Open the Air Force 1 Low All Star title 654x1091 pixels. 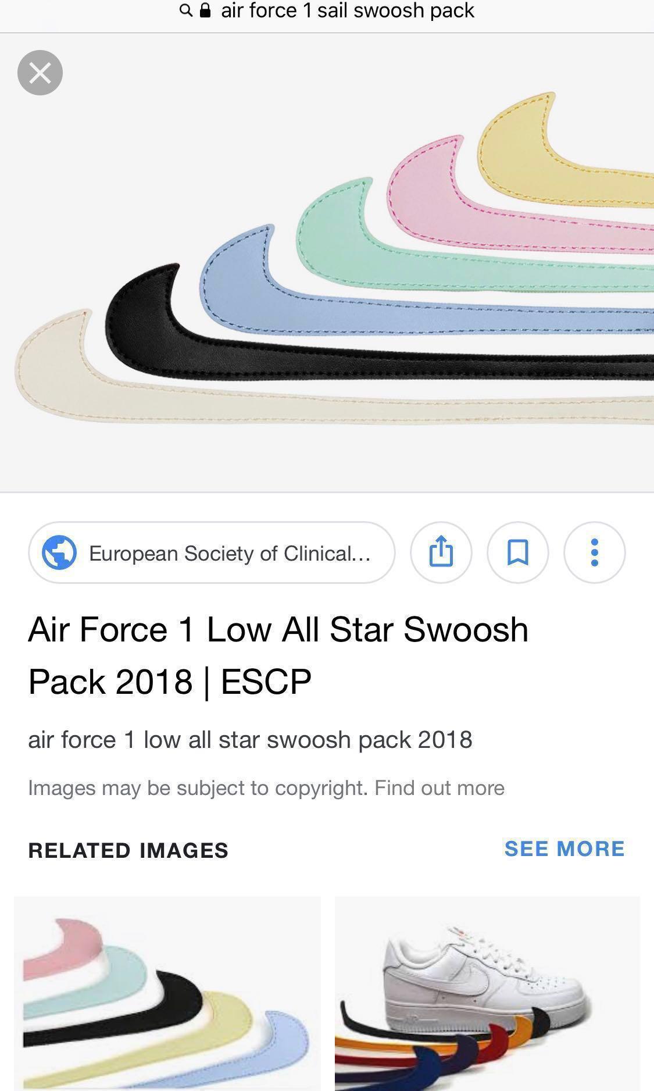coord(278,655)
